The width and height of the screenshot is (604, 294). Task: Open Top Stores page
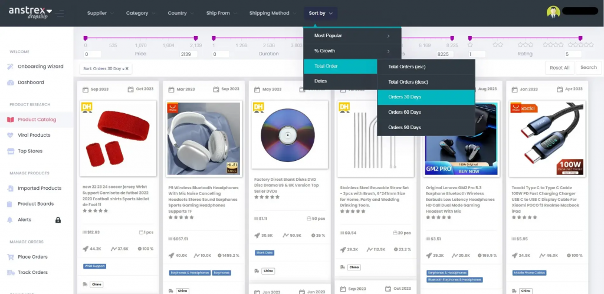coord(29,151)
